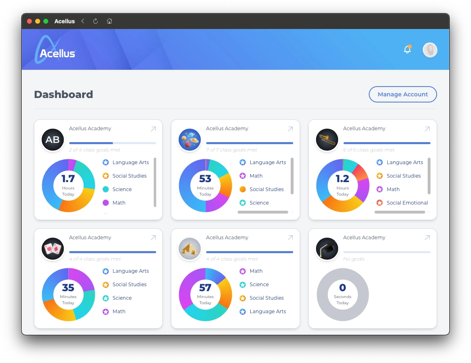Click Math star in 57 Minutes card
Viewport: 471px width, 363px height.
(x=243, y=271)
